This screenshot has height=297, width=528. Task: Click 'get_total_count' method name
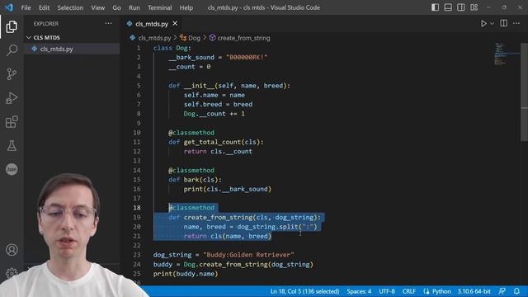213,142
